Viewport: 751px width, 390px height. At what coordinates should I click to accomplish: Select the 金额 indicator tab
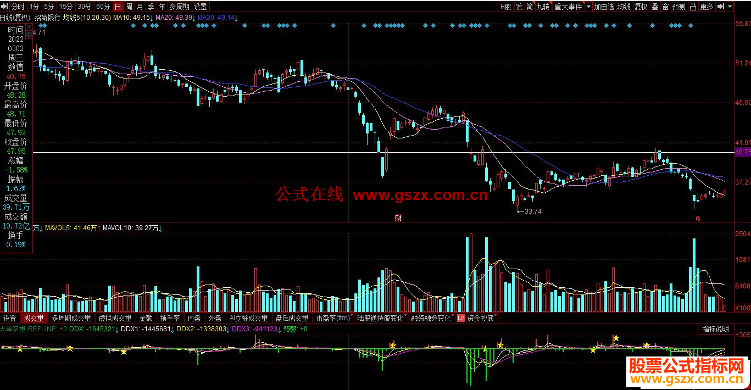point(146,318)
